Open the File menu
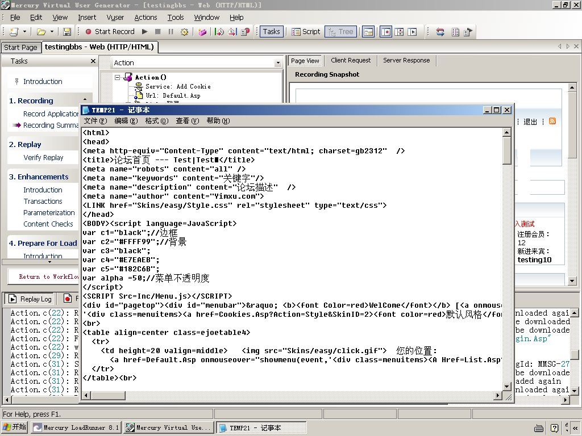The image size is (582, 436). [x=15, y=18]
